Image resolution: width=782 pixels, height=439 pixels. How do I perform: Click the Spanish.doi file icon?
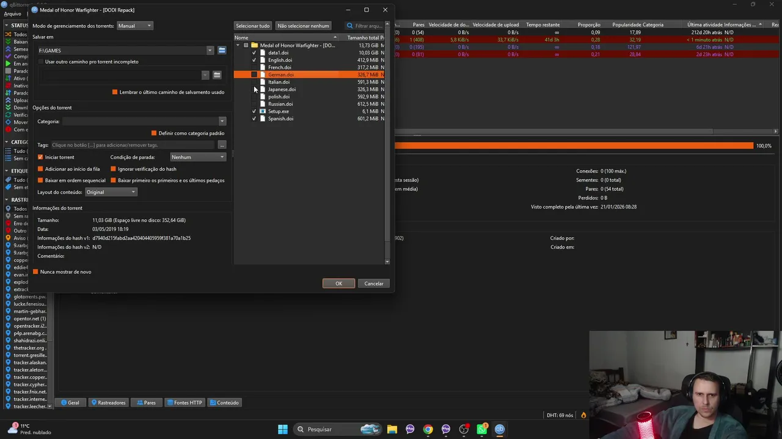tap(263, 118)
